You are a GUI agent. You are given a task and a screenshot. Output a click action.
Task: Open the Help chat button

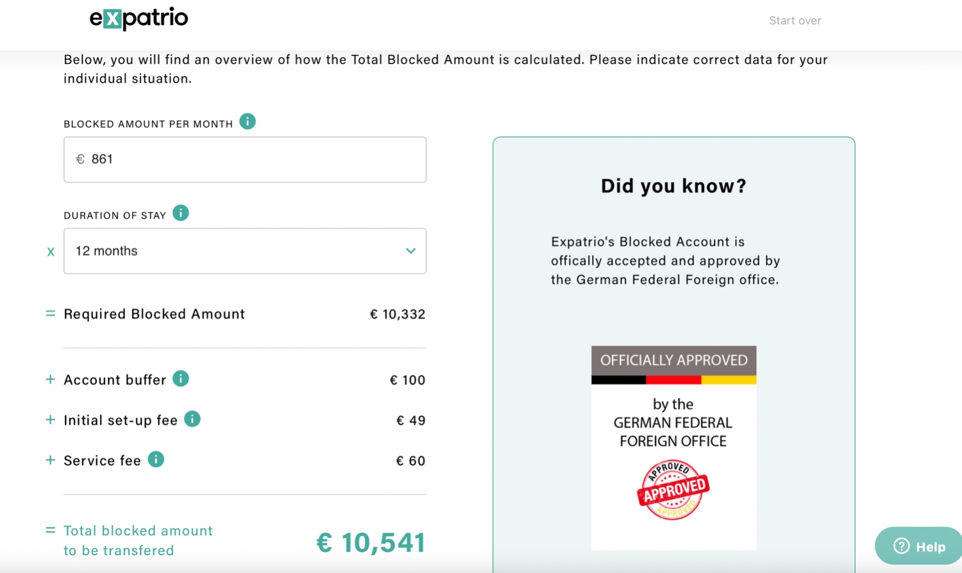point(918,546)
